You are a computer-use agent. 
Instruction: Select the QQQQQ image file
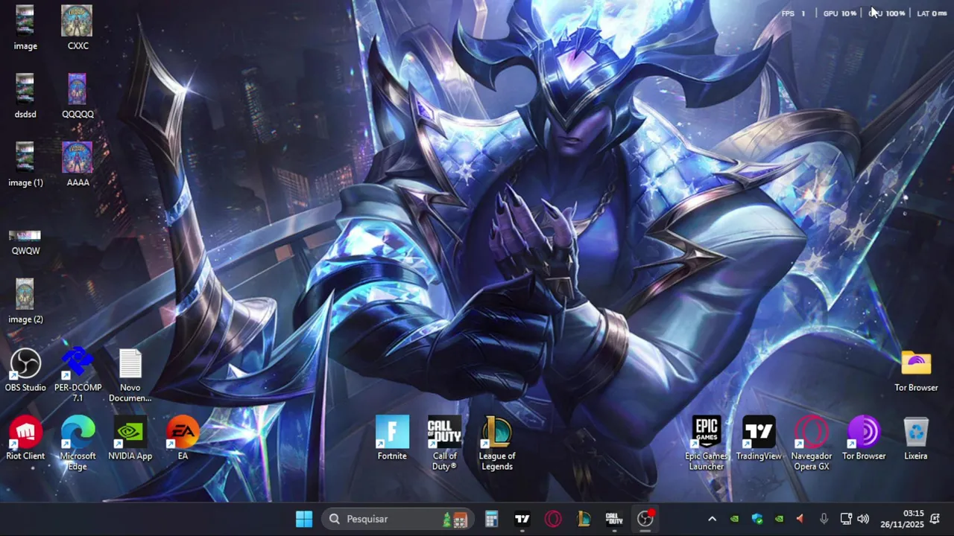[78, 96]
